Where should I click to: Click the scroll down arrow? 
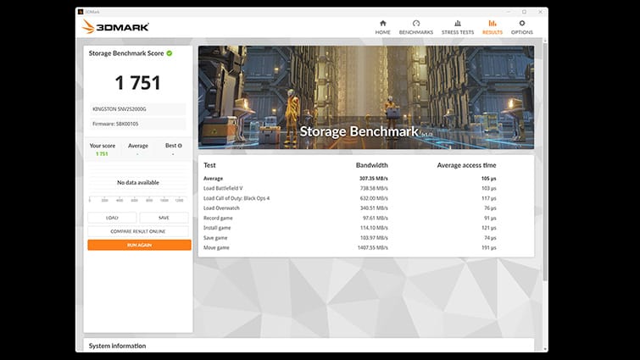coord(545,349)
